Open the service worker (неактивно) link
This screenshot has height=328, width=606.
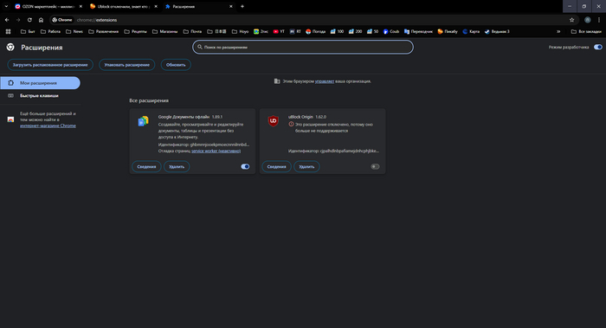[216, 151]
